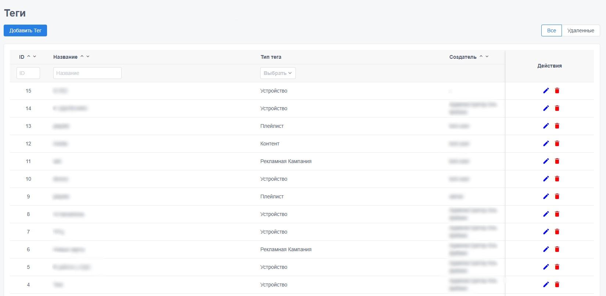This screenshot has height=296, width=606.
Task: Focus the ID filter input field
Action: pos(28,73)
